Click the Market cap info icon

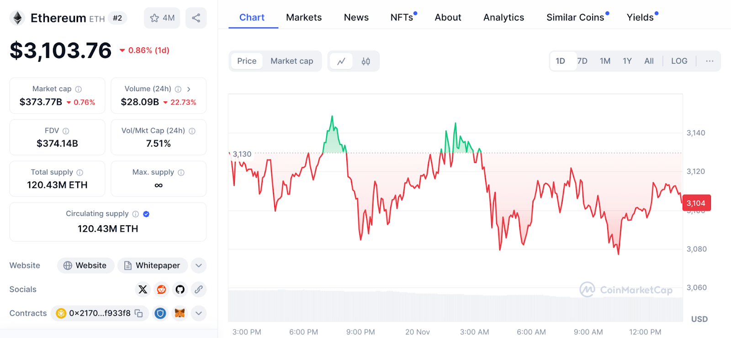(x=79, y=89)
